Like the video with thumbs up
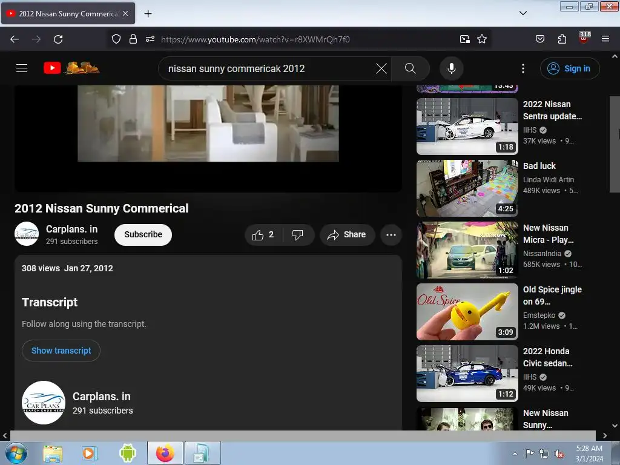620x465 pixels. (x=264, y=235)
